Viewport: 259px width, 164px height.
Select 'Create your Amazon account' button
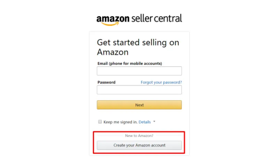pos(139,145)
